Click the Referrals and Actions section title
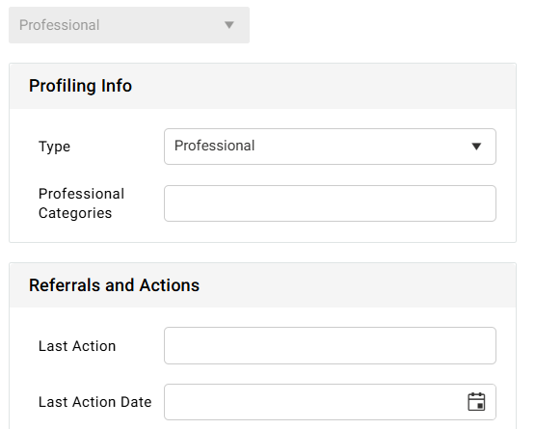The image size is (535, 429). [x=114, y=285]
